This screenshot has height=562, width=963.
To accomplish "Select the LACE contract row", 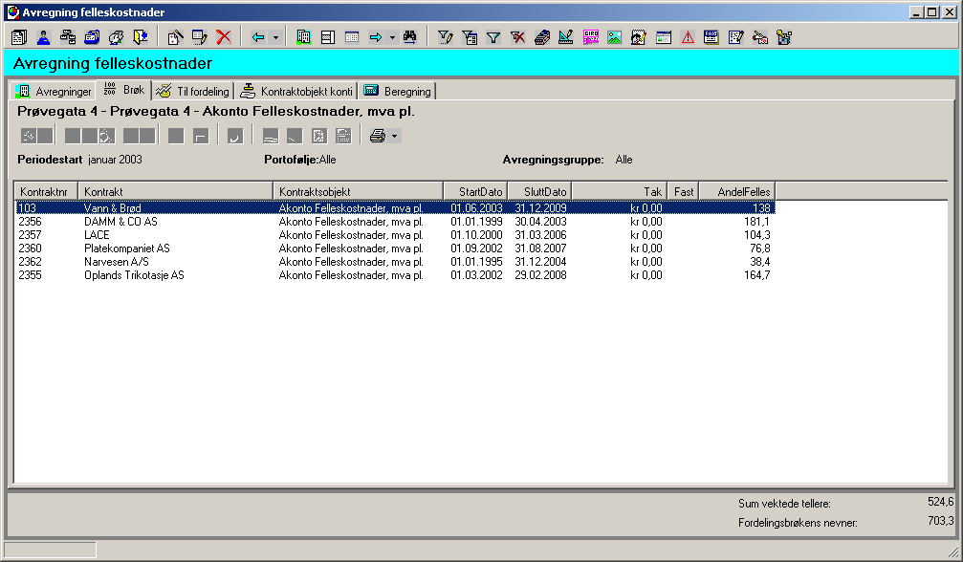I will click(396, 235).
